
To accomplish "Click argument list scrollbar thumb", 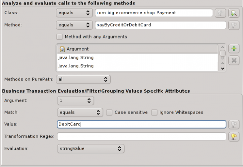I will (222, 53).
